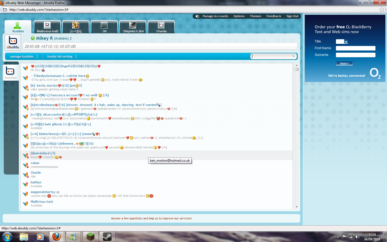Open the manage buddies dropdown
Screen dimensions: 387x242
click(x=24, y=56)
